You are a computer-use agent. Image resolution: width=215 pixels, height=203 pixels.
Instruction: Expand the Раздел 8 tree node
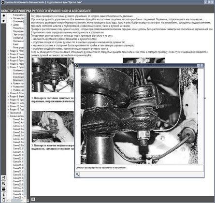tap(8, 93)
